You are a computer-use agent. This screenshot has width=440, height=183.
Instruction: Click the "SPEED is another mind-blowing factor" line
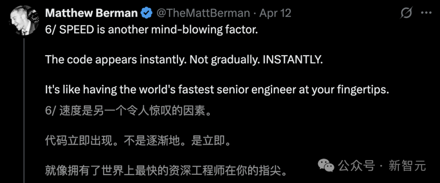point(152,31)
